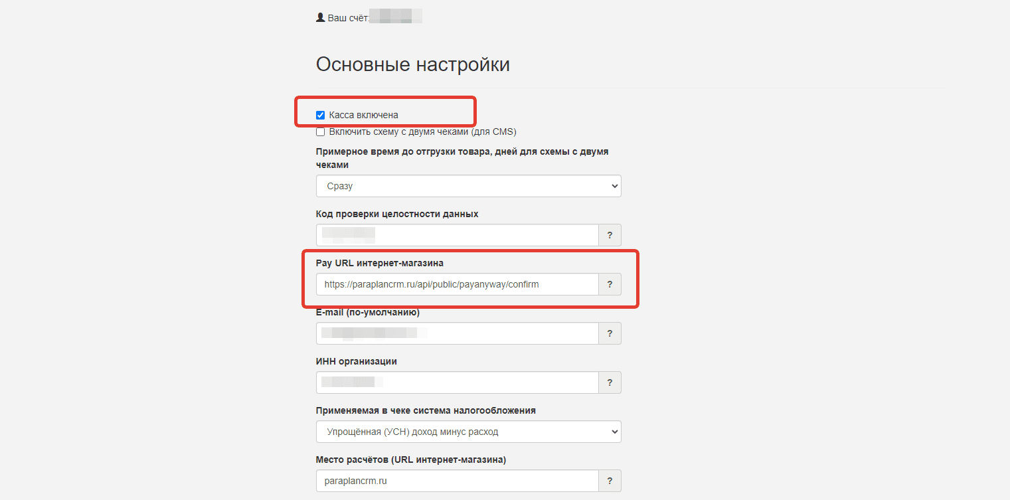Enable the two-receipt scheme checkbox for CMS
The height and width of the screenshot is (500, 1010).
[x=321, y=131]
